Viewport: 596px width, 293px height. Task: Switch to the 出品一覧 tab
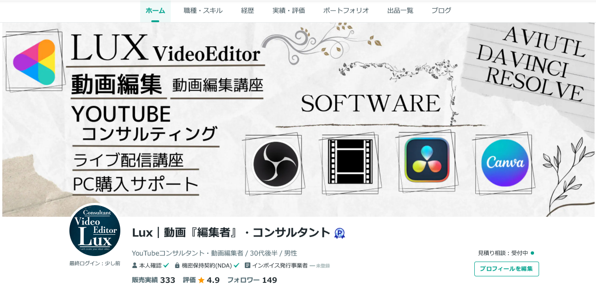(400, 11)
